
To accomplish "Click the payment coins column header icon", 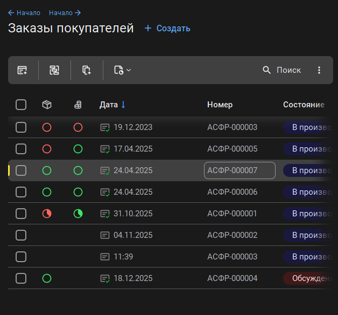I will 78,105.
